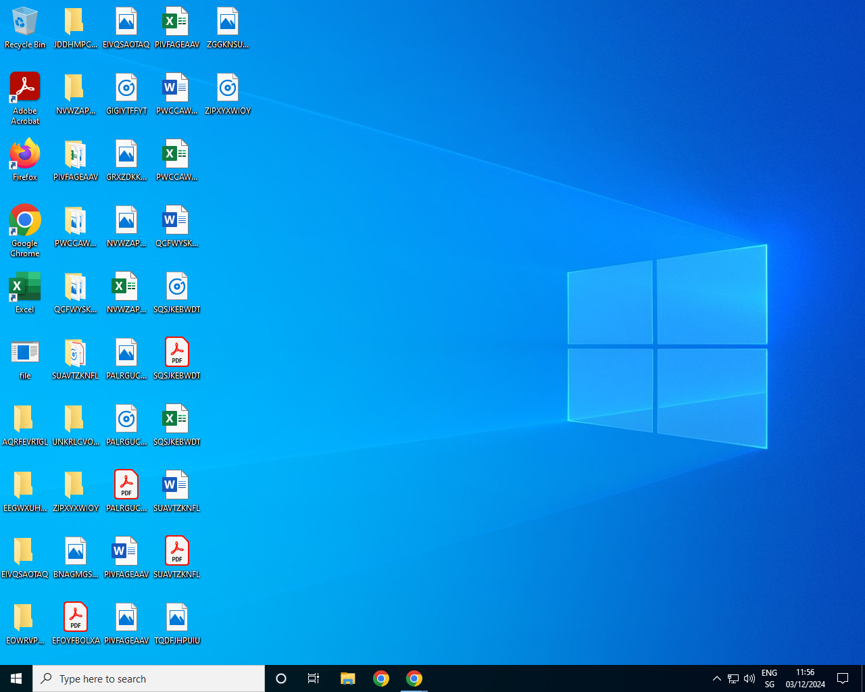Click the EFOYFBOLXA PDF file
Viewport: 865px width, 692px height.
tap(76, 618)
